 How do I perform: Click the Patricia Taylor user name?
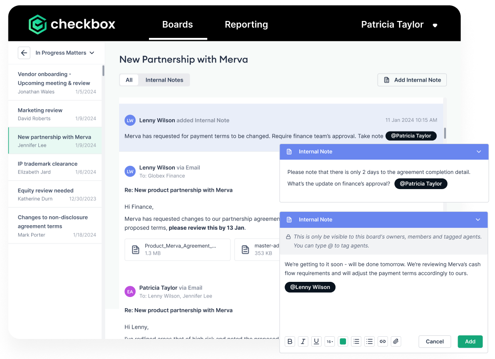tap(392, 25)
